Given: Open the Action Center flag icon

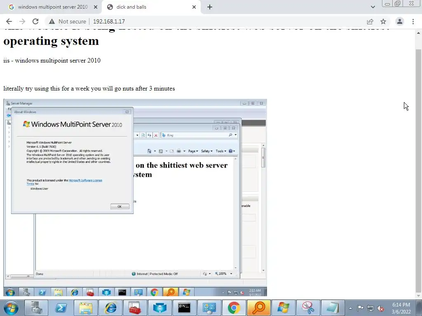Looking at the screenshot, I should point(360,308).
